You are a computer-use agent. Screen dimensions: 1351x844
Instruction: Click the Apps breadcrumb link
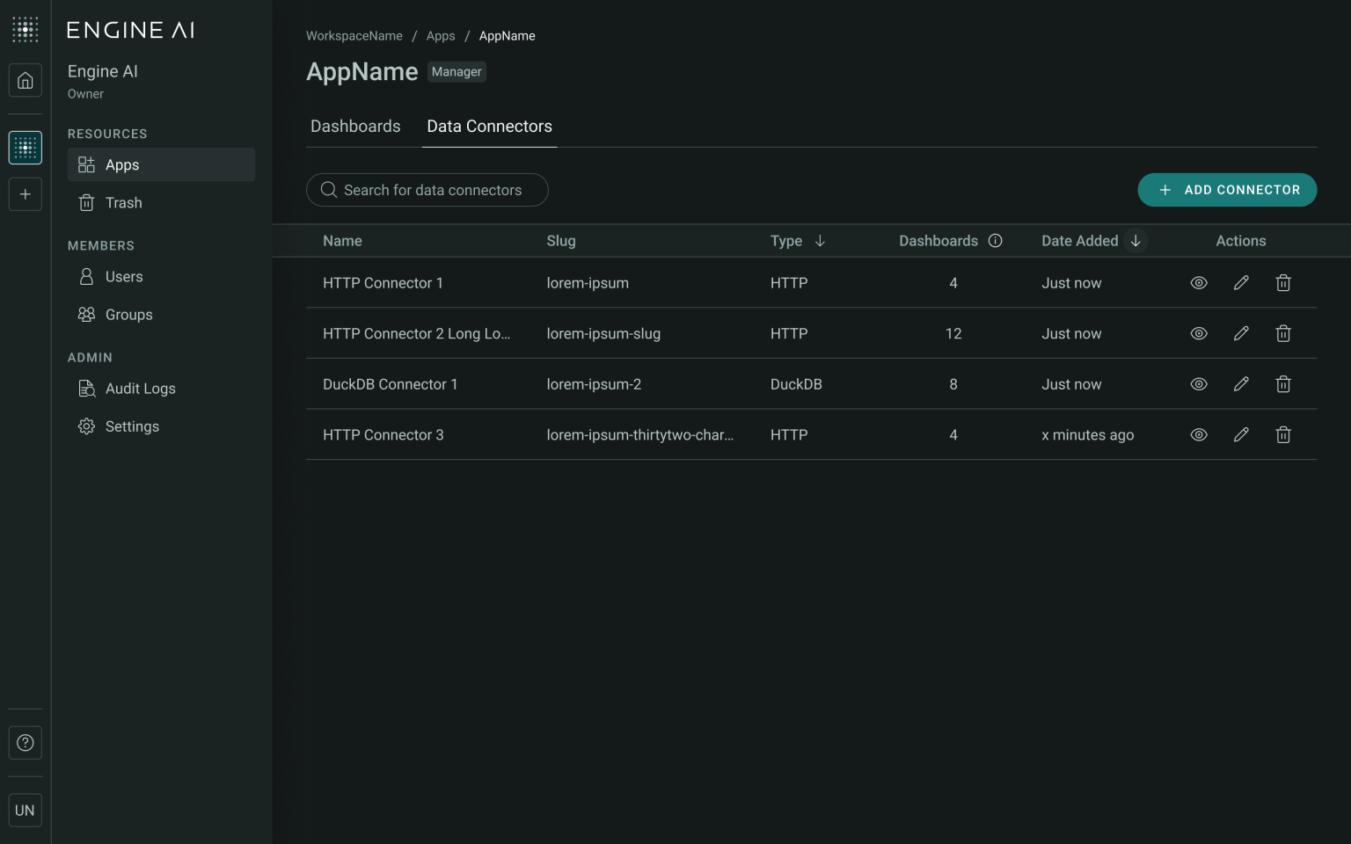pyautogui.click(x=441, y=36)
